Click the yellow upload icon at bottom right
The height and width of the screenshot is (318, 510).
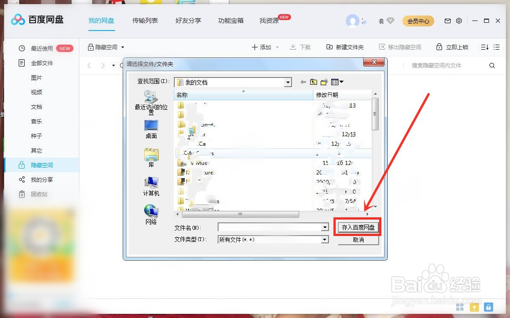coord(474,307)
